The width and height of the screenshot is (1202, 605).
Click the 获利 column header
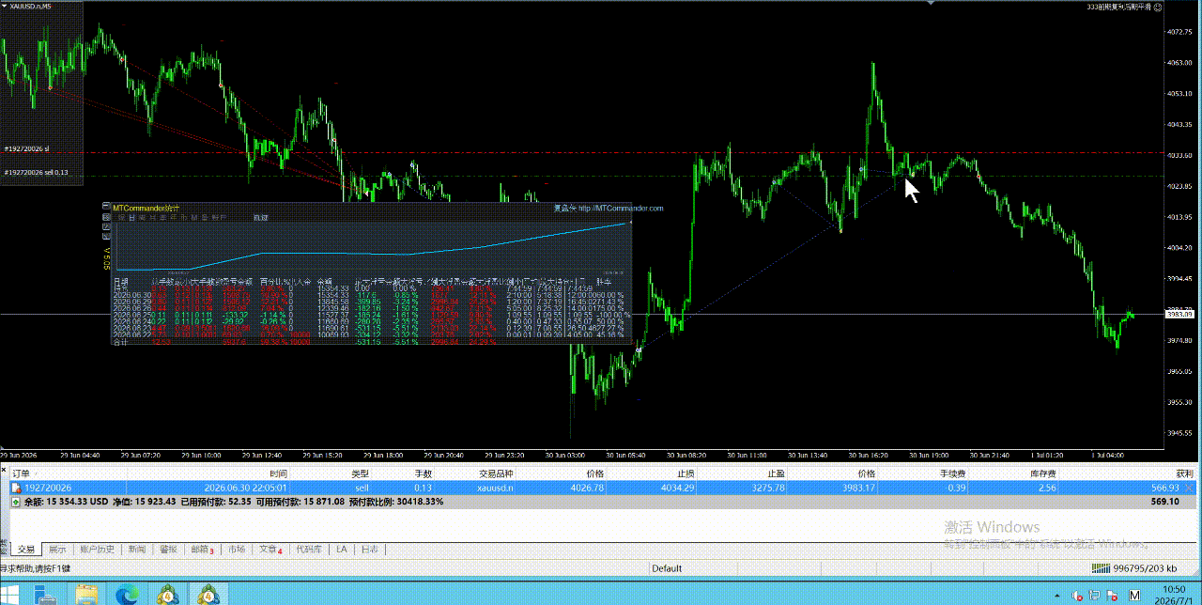click(1184, 474)
